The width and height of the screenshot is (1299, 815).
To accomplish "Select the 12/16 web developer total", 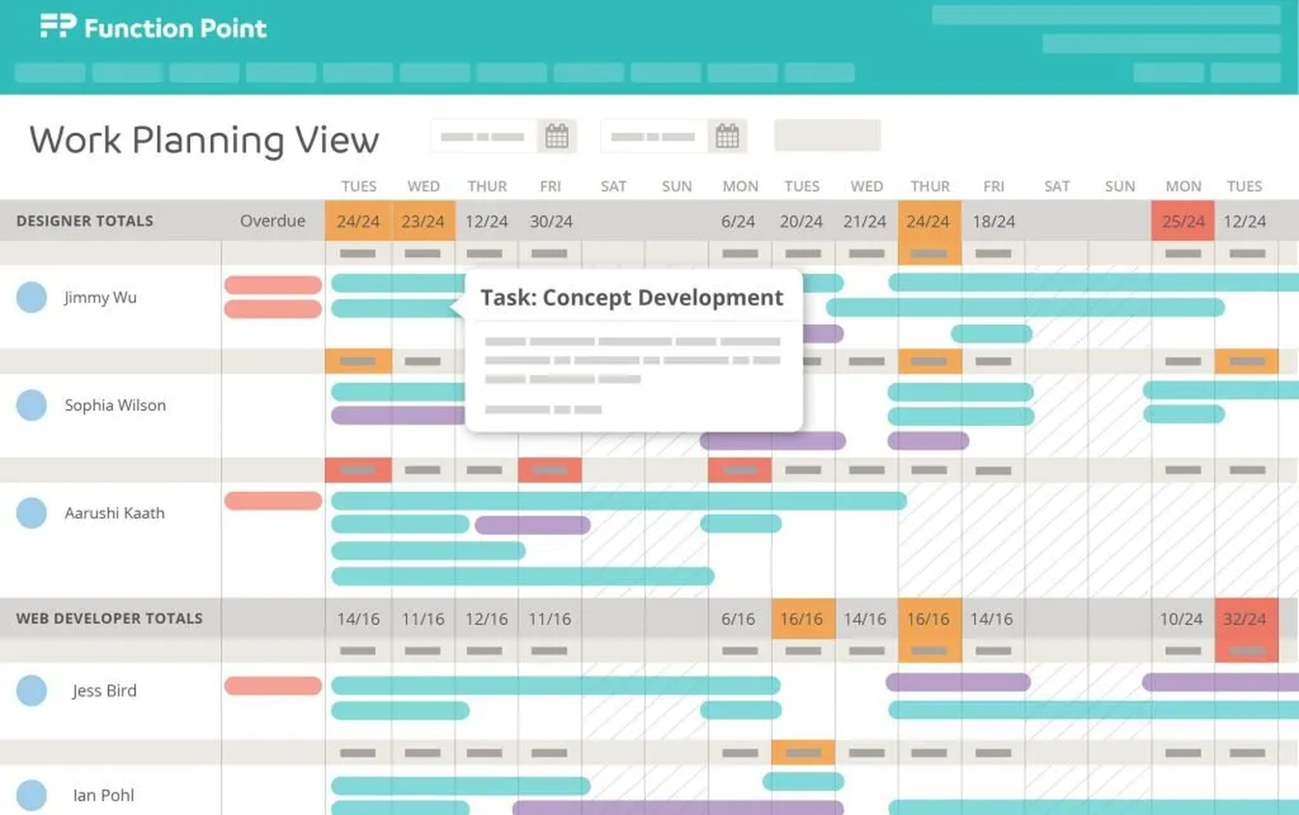I will [x=486, y=619].
